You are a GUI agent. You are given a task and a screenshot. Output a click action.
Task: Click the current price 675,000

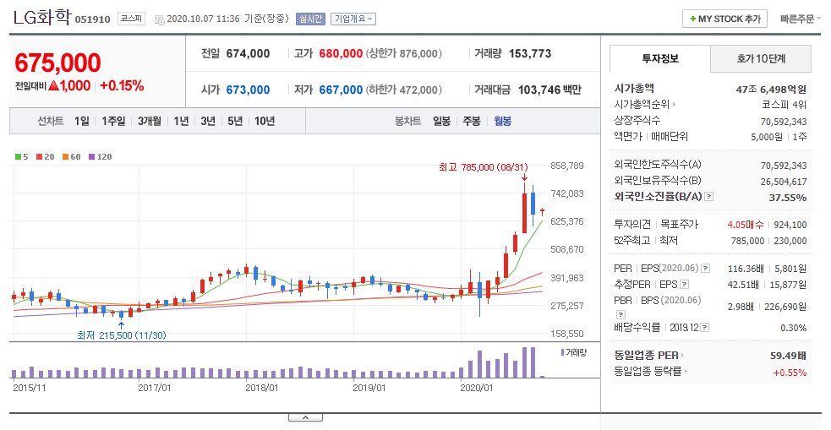(57, 63)
